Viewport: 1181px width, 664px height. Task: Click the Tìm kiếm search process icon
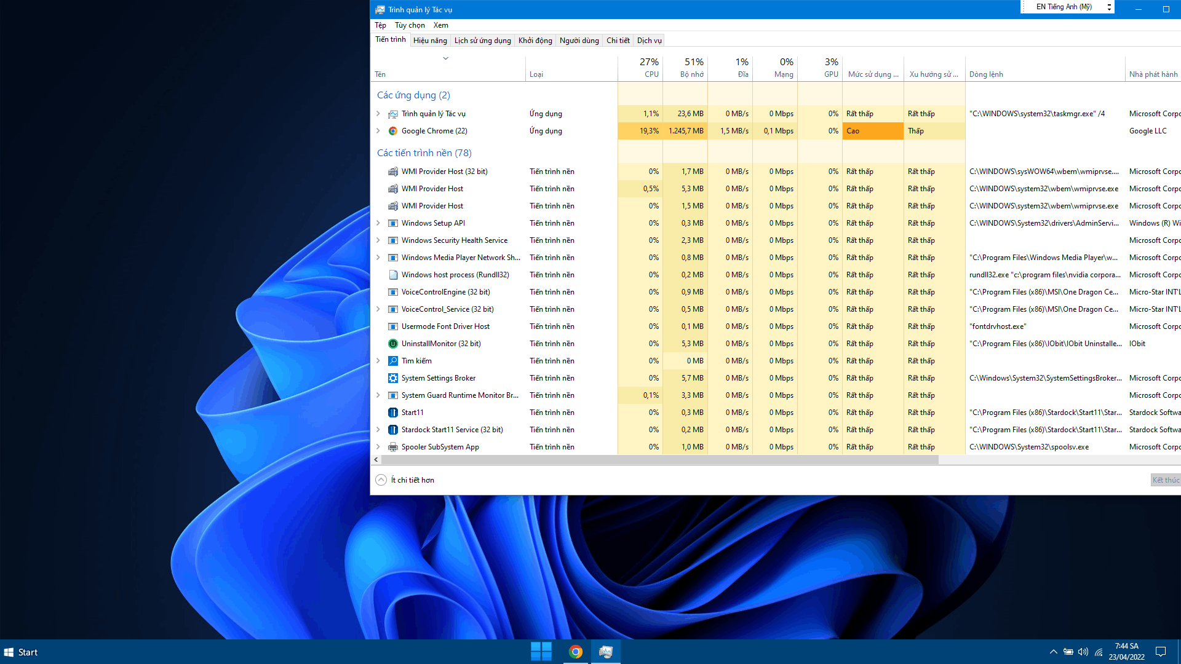click(x=392, y=361)
